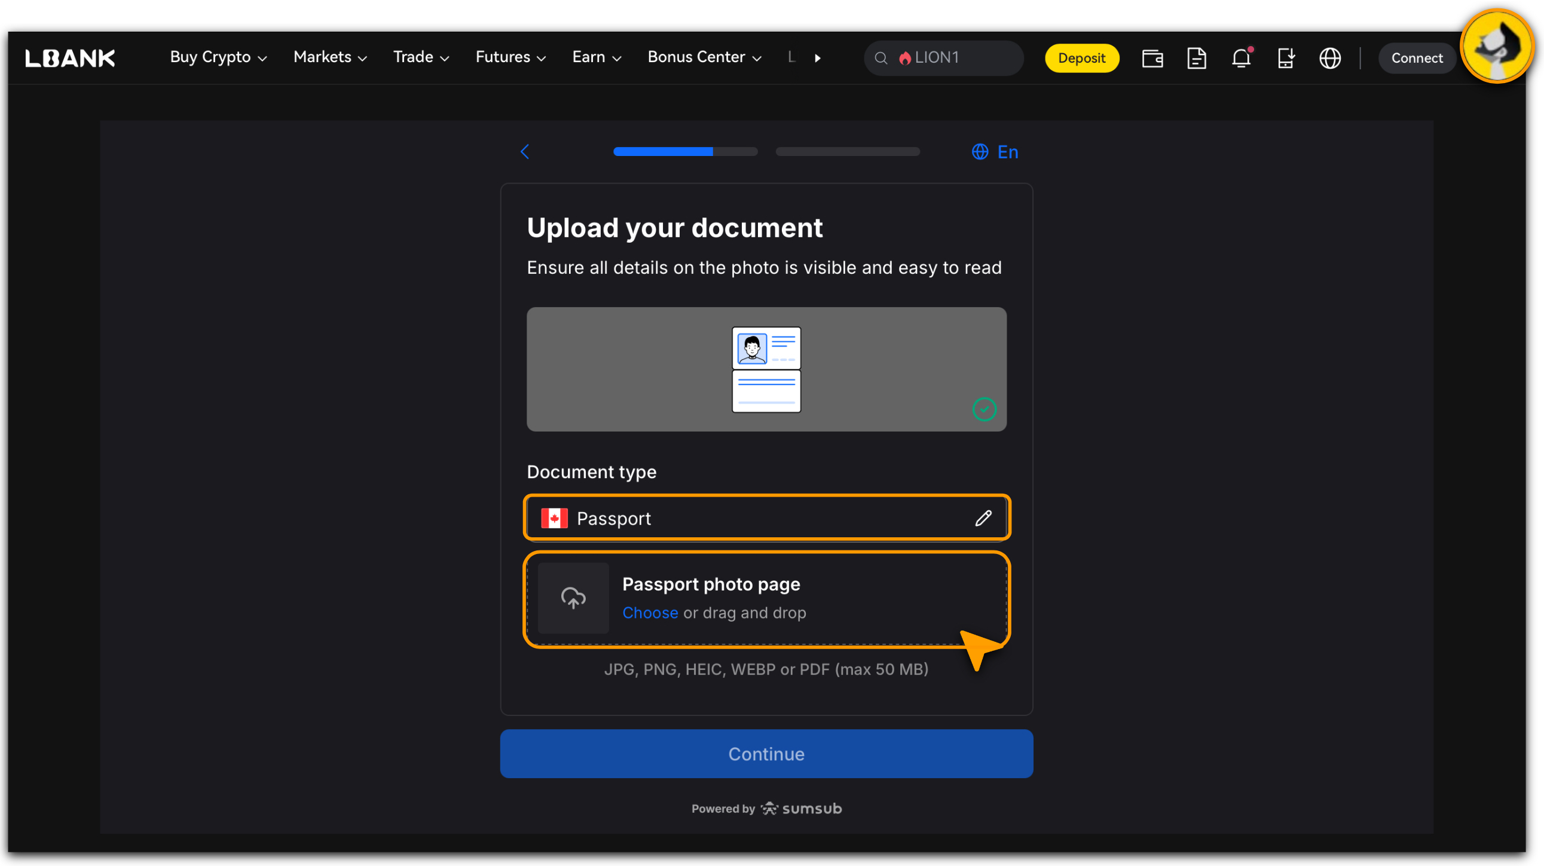Click the LBANK logo
This screenshot has height=866, width=1544.
tap(70, 58)
